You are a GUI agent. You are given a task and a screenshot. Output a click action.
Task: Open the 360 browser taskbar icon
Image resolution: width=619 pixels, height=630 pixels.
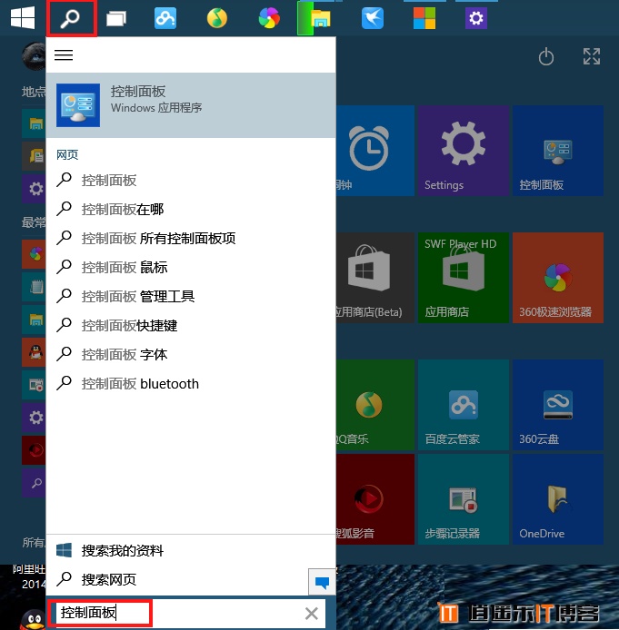tap(269, 18)
